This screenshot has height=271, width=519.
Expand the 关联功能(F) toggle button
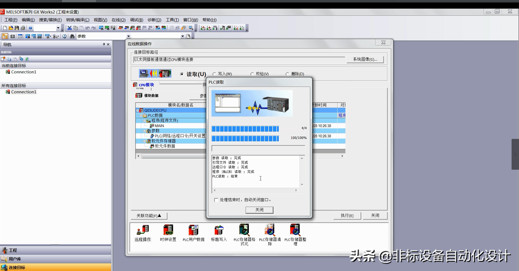pos(149,216)
